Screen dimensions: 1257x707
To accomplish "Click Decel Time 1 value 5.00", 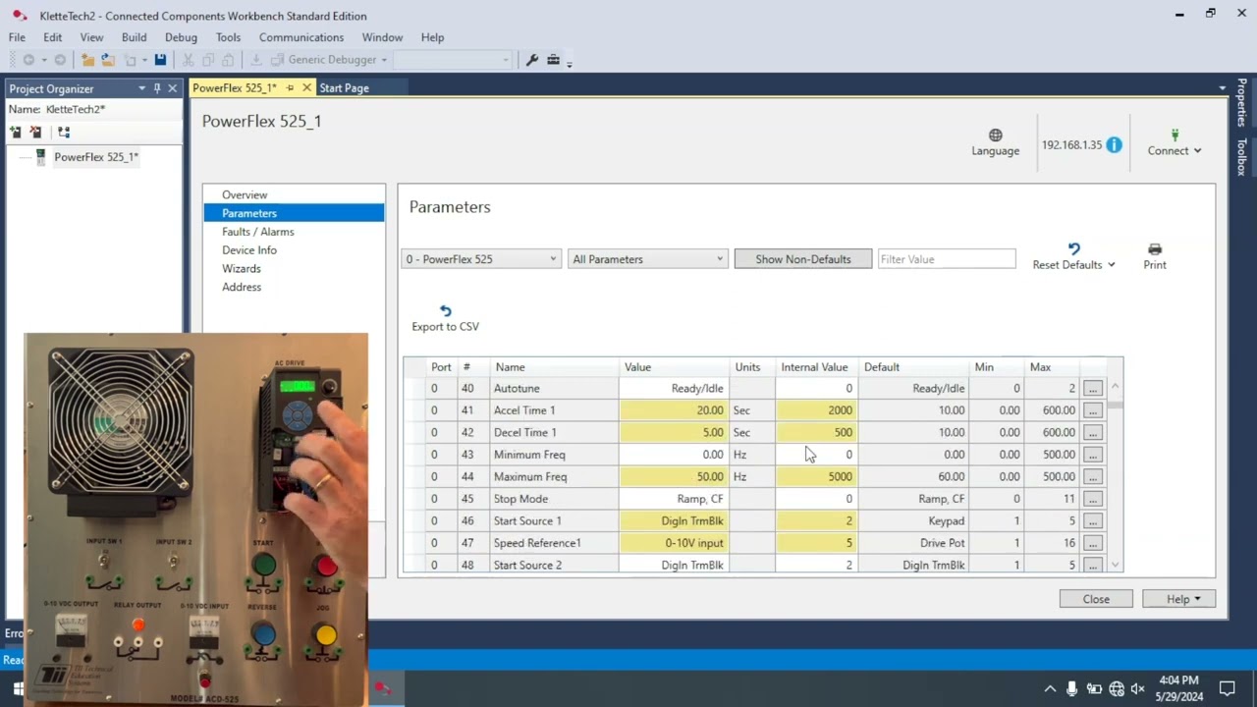I will point(674,432).
